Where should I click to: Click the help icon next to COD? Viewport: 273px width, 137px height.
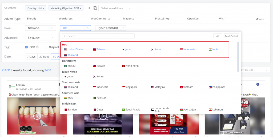38,47
